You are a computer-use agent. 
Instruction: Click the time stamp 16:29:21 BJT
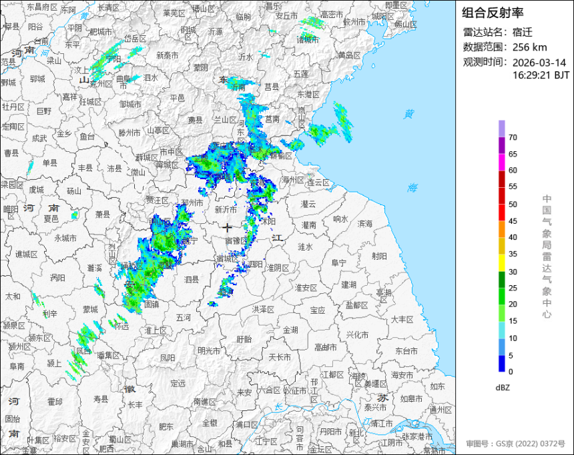coord(541,75)
